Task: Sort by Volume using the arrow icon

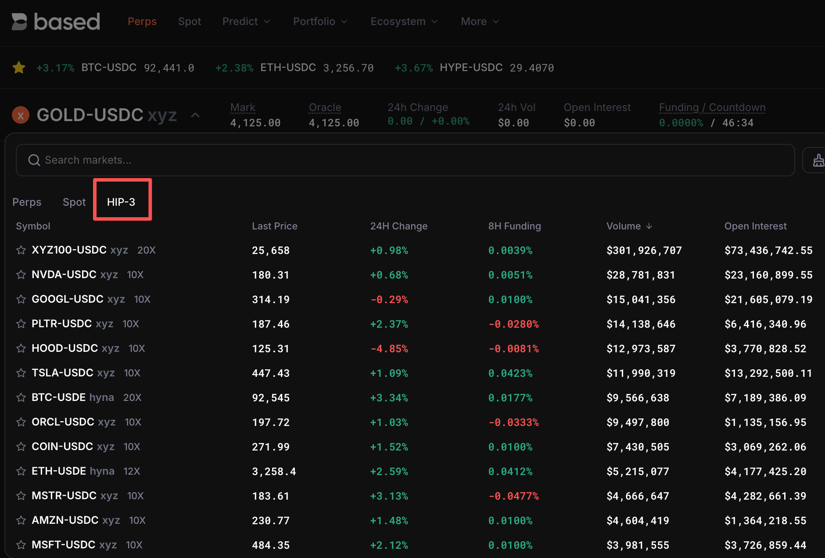Action: click(x=649, y=226)
